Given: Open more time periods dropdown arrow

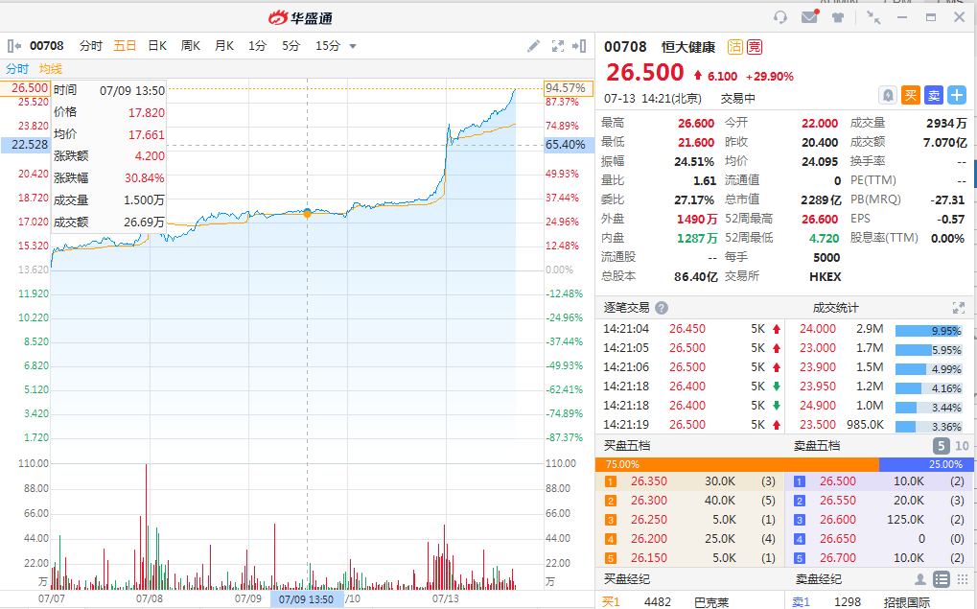Looking at the screenshot, I should pyautogui.click(x=353, y=46).
